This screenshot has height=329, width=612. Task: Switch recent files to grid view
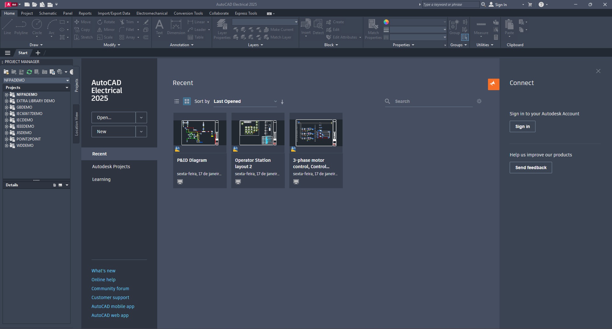(x=187, y=101)
